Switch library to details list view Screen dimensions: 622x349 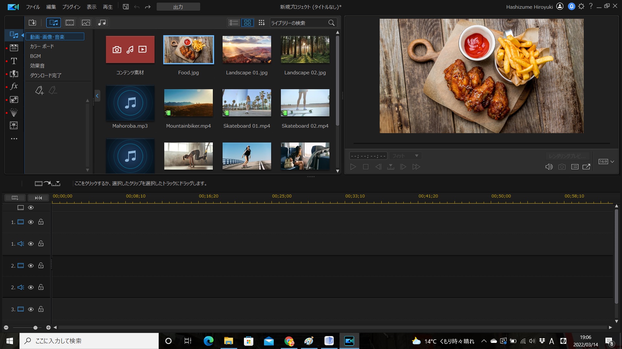234,23
